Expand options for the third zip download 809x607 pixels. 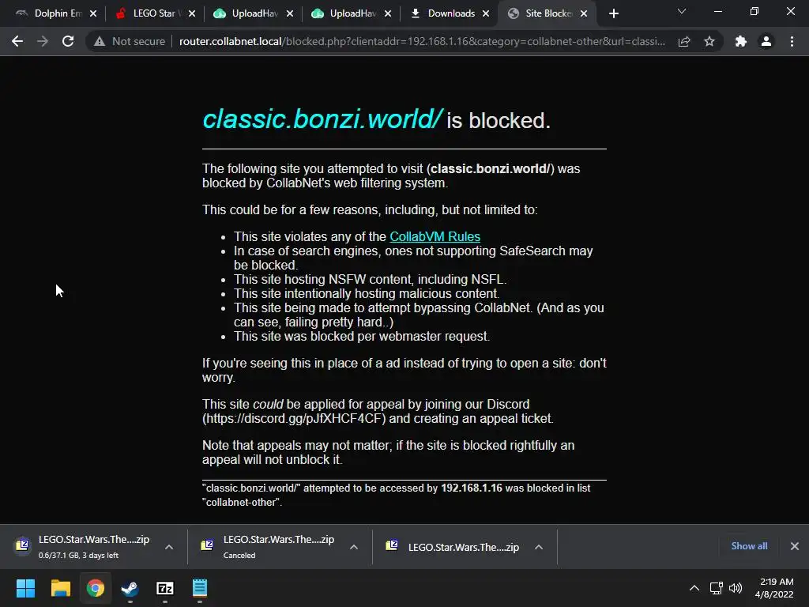click(539, 547)
